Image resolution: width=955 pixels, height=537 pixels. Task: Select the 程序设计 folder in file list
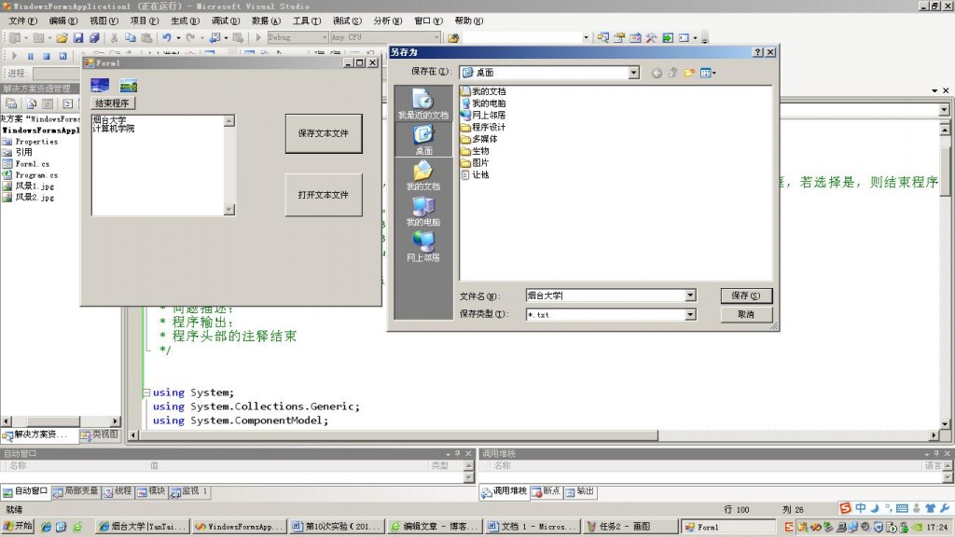[x=483, y=127]
